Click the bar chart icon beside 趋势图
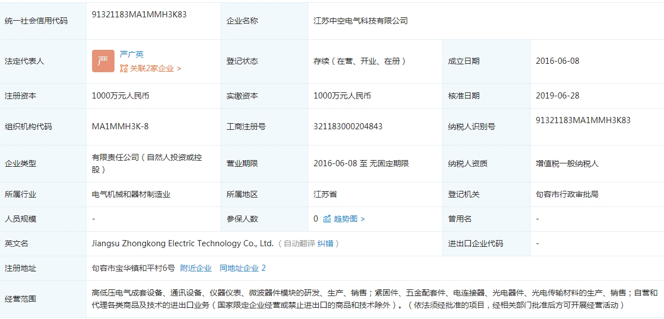The width and height of the screenshot is (664, 319). point(327,219)
